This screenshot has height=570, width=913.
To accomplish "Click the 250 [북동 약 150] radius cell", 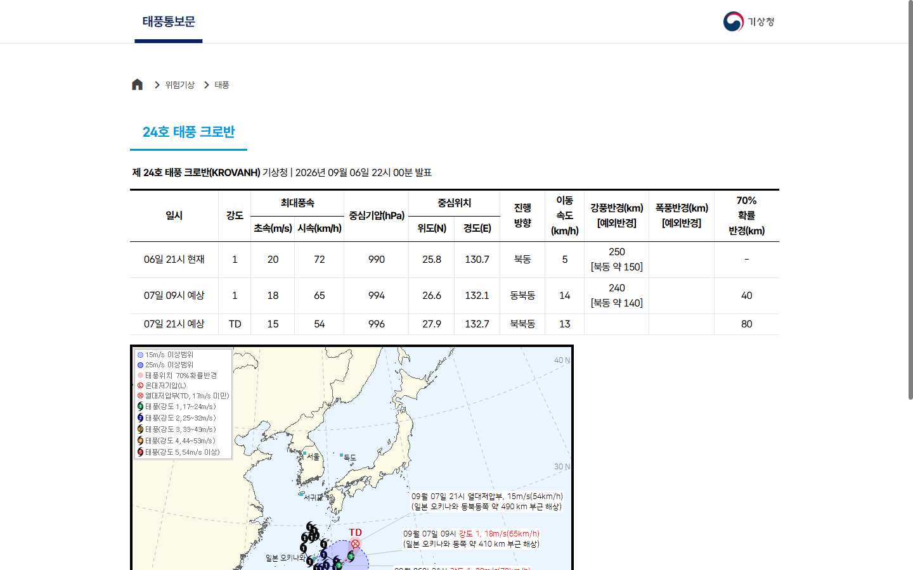I will click(x=617, y=260).
